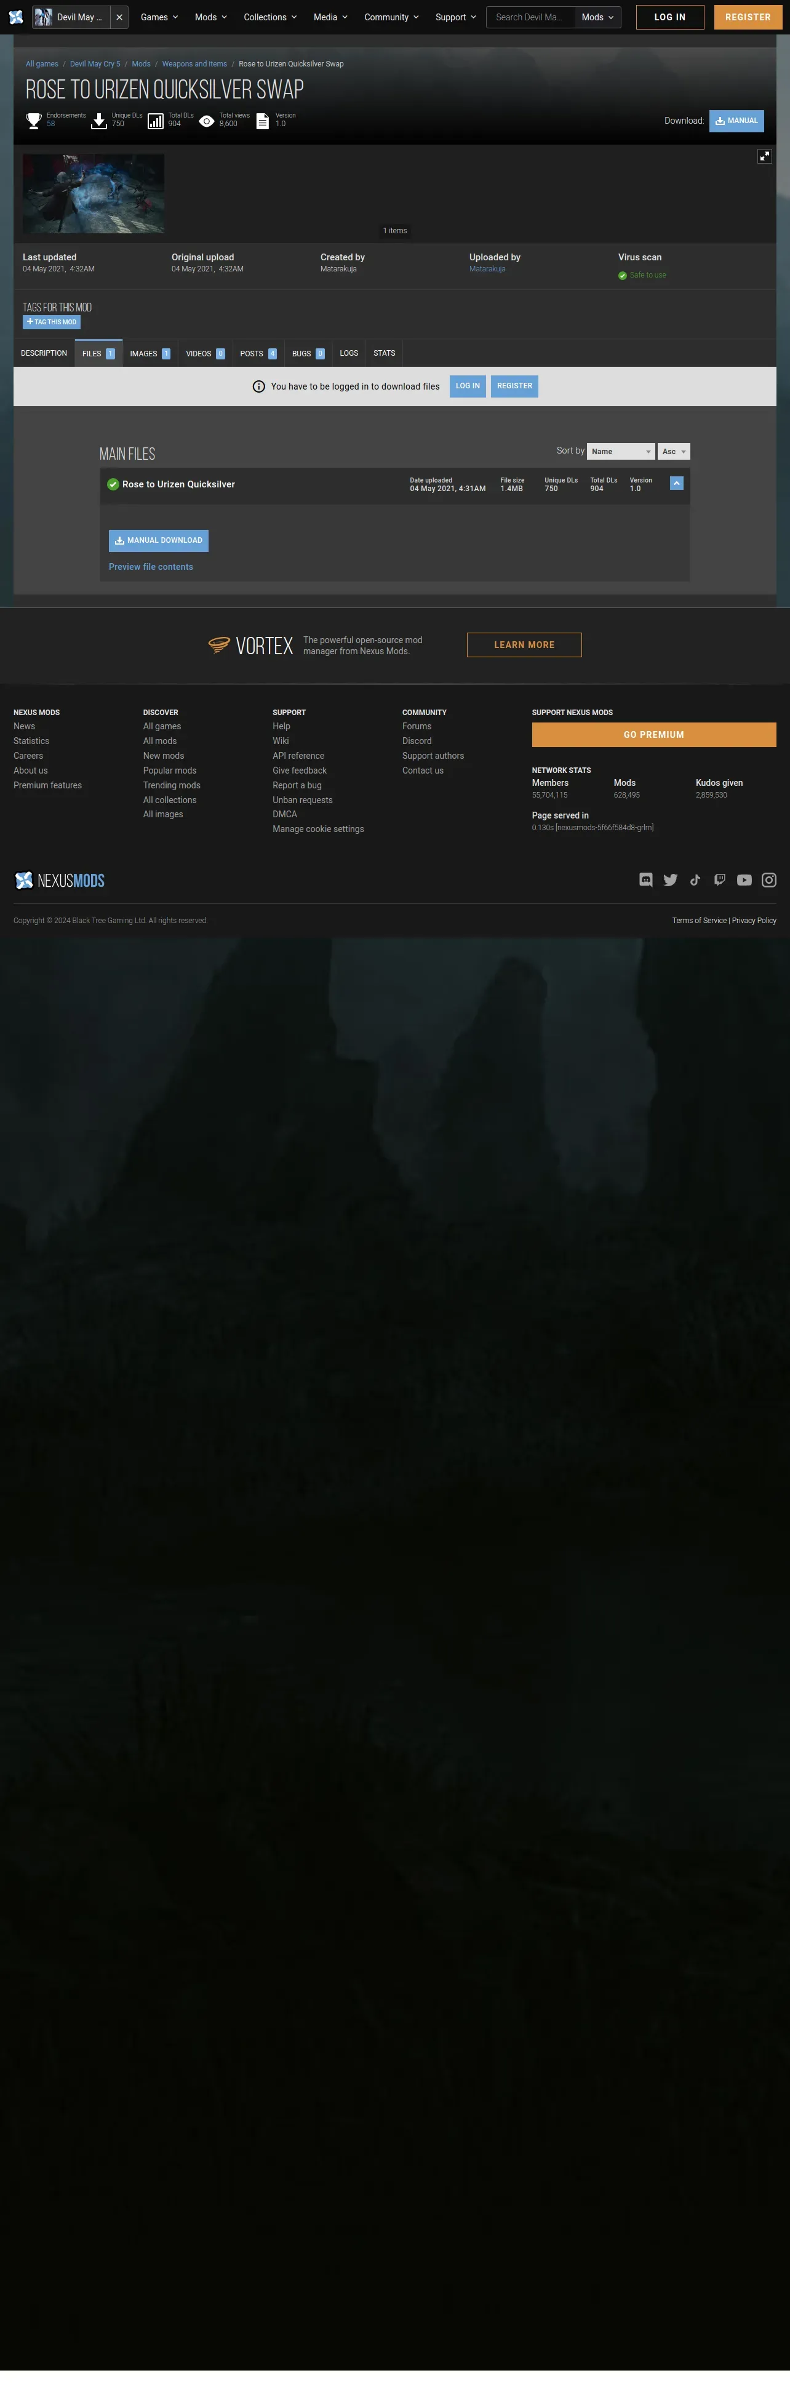Open the Support dropdown menu
Screen dimensions: 790x2405
pyautogui.click(x=456, y=17)
